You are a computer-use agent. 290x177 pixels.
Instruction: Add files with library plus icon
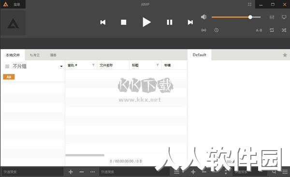coord(71,172)
